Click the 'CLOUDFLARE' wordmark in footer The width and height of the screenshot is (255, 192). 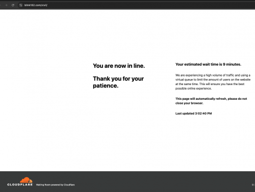pyautogui.click(x=20, y=184)
